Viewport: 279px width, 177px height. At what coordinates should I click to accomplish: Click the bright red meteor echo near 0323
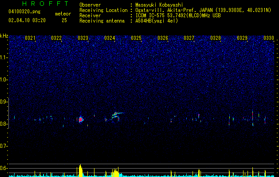coord(81,119)
